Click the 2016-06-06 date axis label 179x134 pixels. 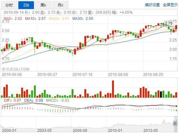(12, 75)
